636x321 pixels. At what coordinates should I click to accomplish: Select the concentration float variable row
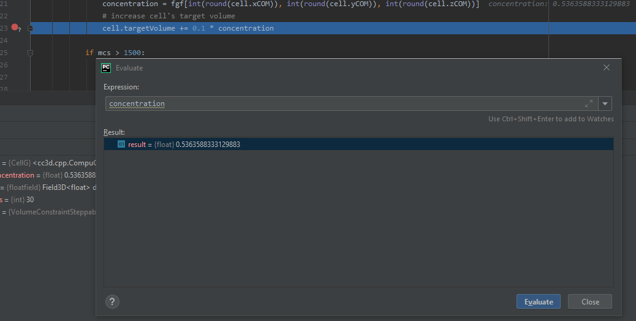[48, 175]
